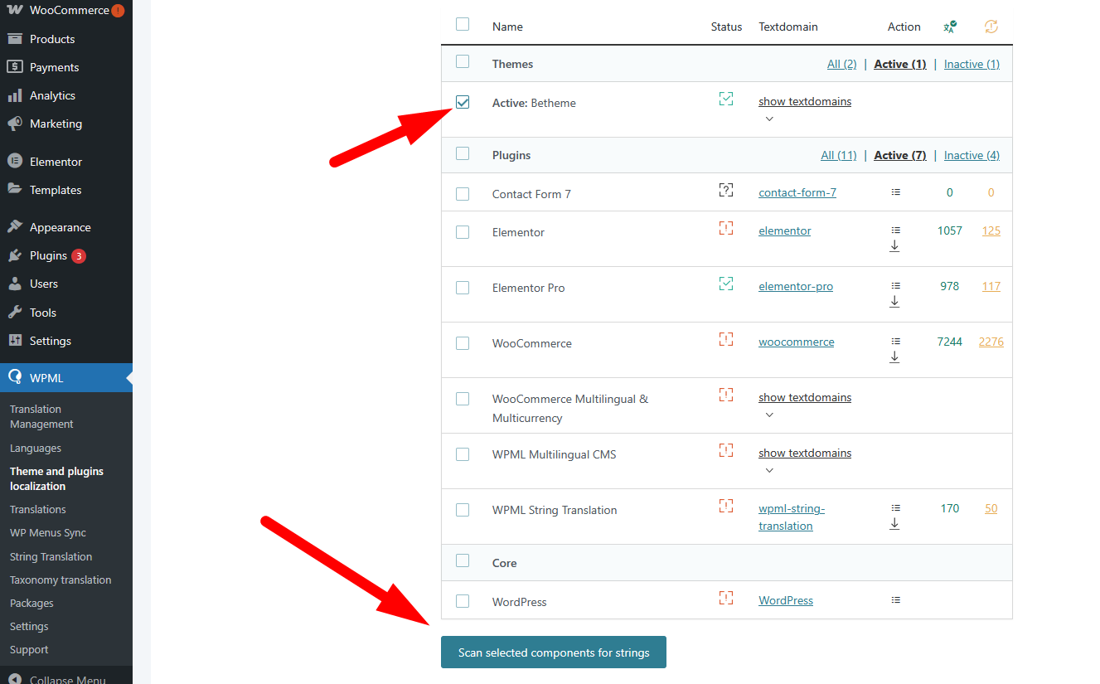Click the Templates folder icon

click(x=15, y=190)
